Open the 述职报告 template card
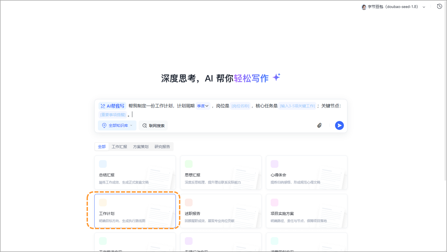The image size is (447, 252). coord(221,211)
